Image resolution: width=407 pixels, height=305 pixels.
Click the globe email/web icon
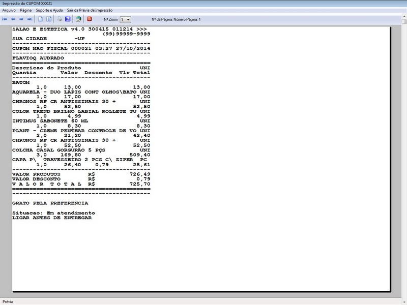(x=78, y=19)
